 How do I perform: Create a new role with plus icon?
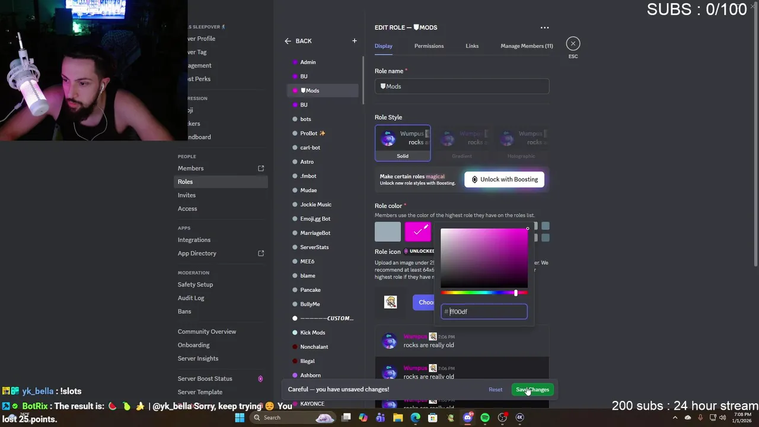(x=355, y=41)
